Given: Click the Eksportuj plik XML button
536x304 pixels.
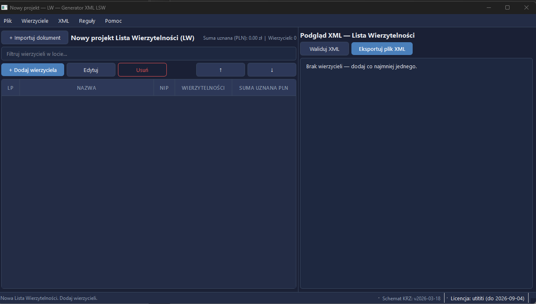Looking at the screenshot, I should [x=382, y=49].
